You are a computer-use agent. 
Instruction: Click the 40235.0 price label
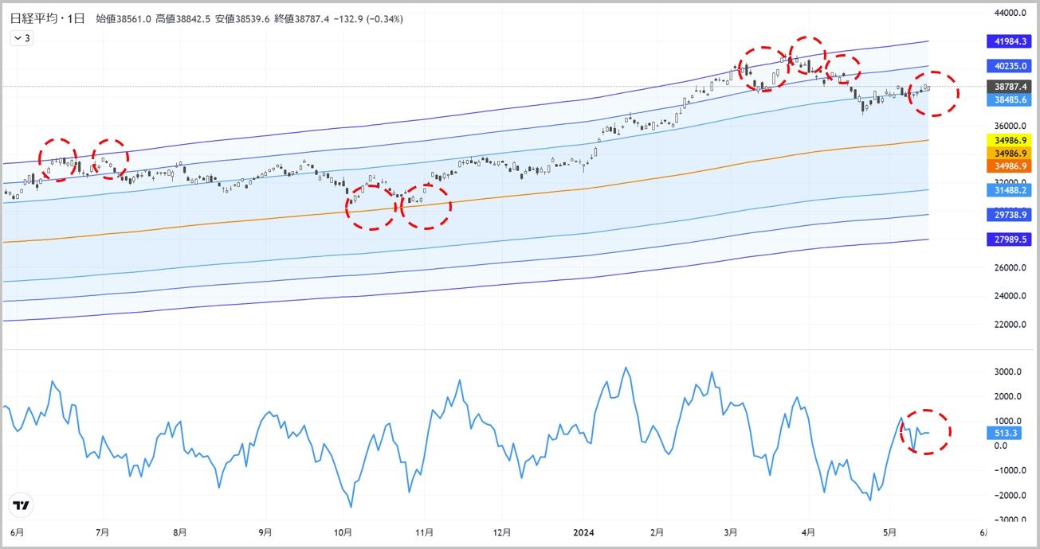[x=1010, y=66]
